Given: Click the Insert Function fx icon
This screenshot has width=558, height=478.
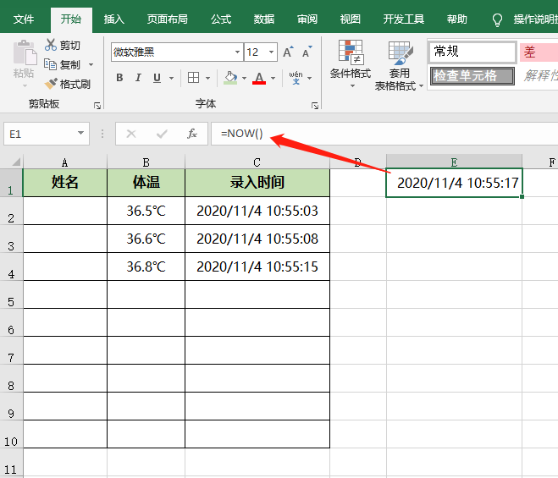Looking at the screenshot, I should 192,134.
